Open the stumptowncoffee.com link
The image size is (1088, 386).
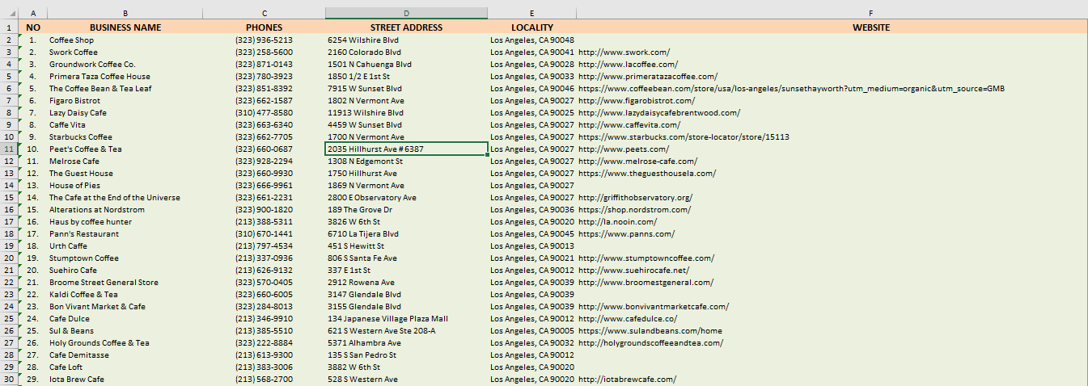pyautogui.click(x=646, y=258)
